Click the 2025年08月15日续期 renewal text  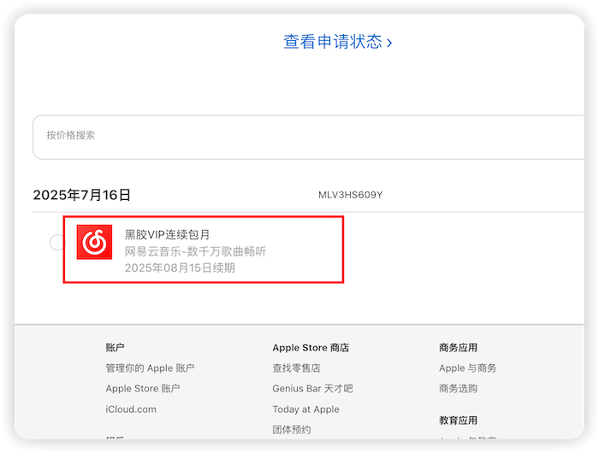(x=180, y=268)
